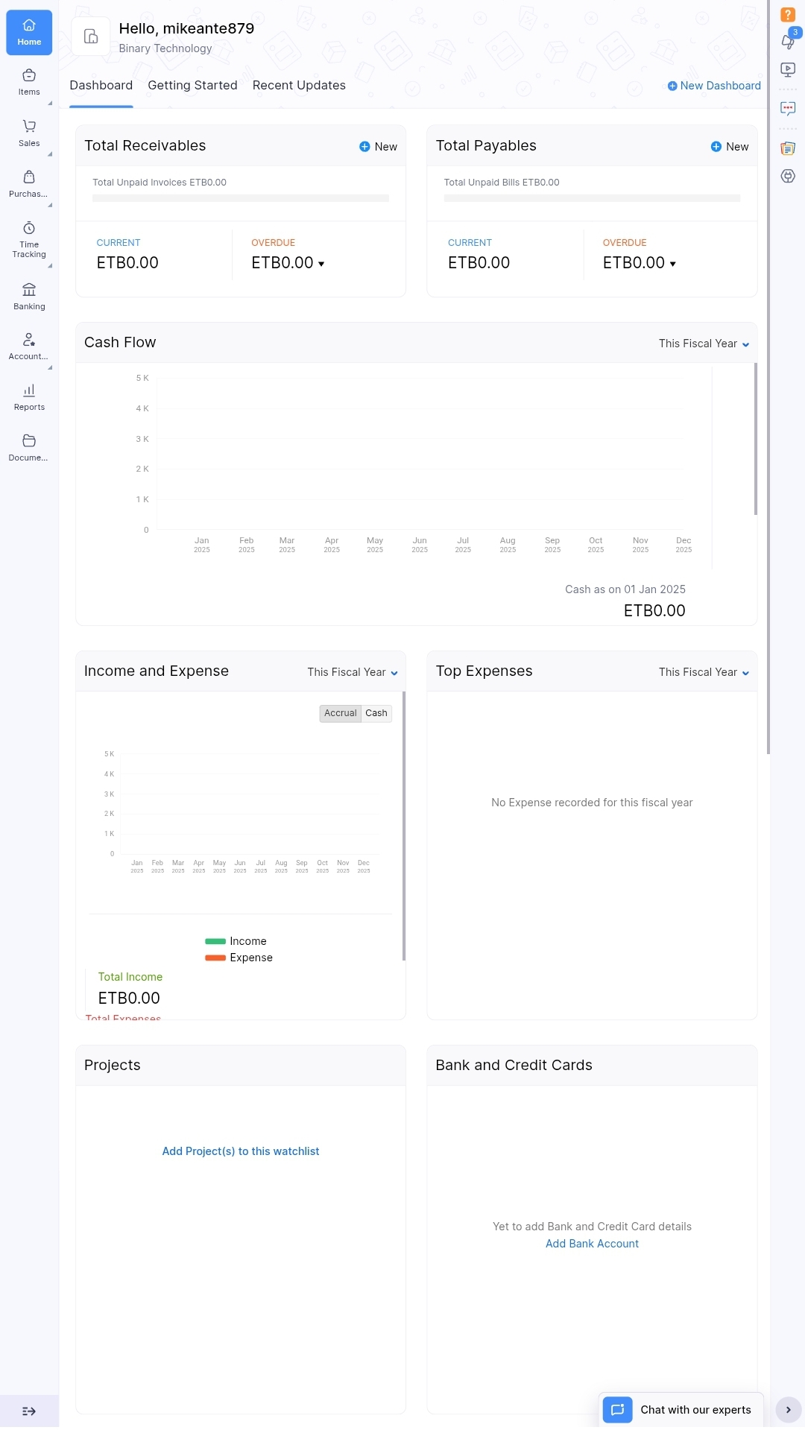Viewport: 805px width, 1430px height.
Task: Go to the Banking section
Action: 29,296
